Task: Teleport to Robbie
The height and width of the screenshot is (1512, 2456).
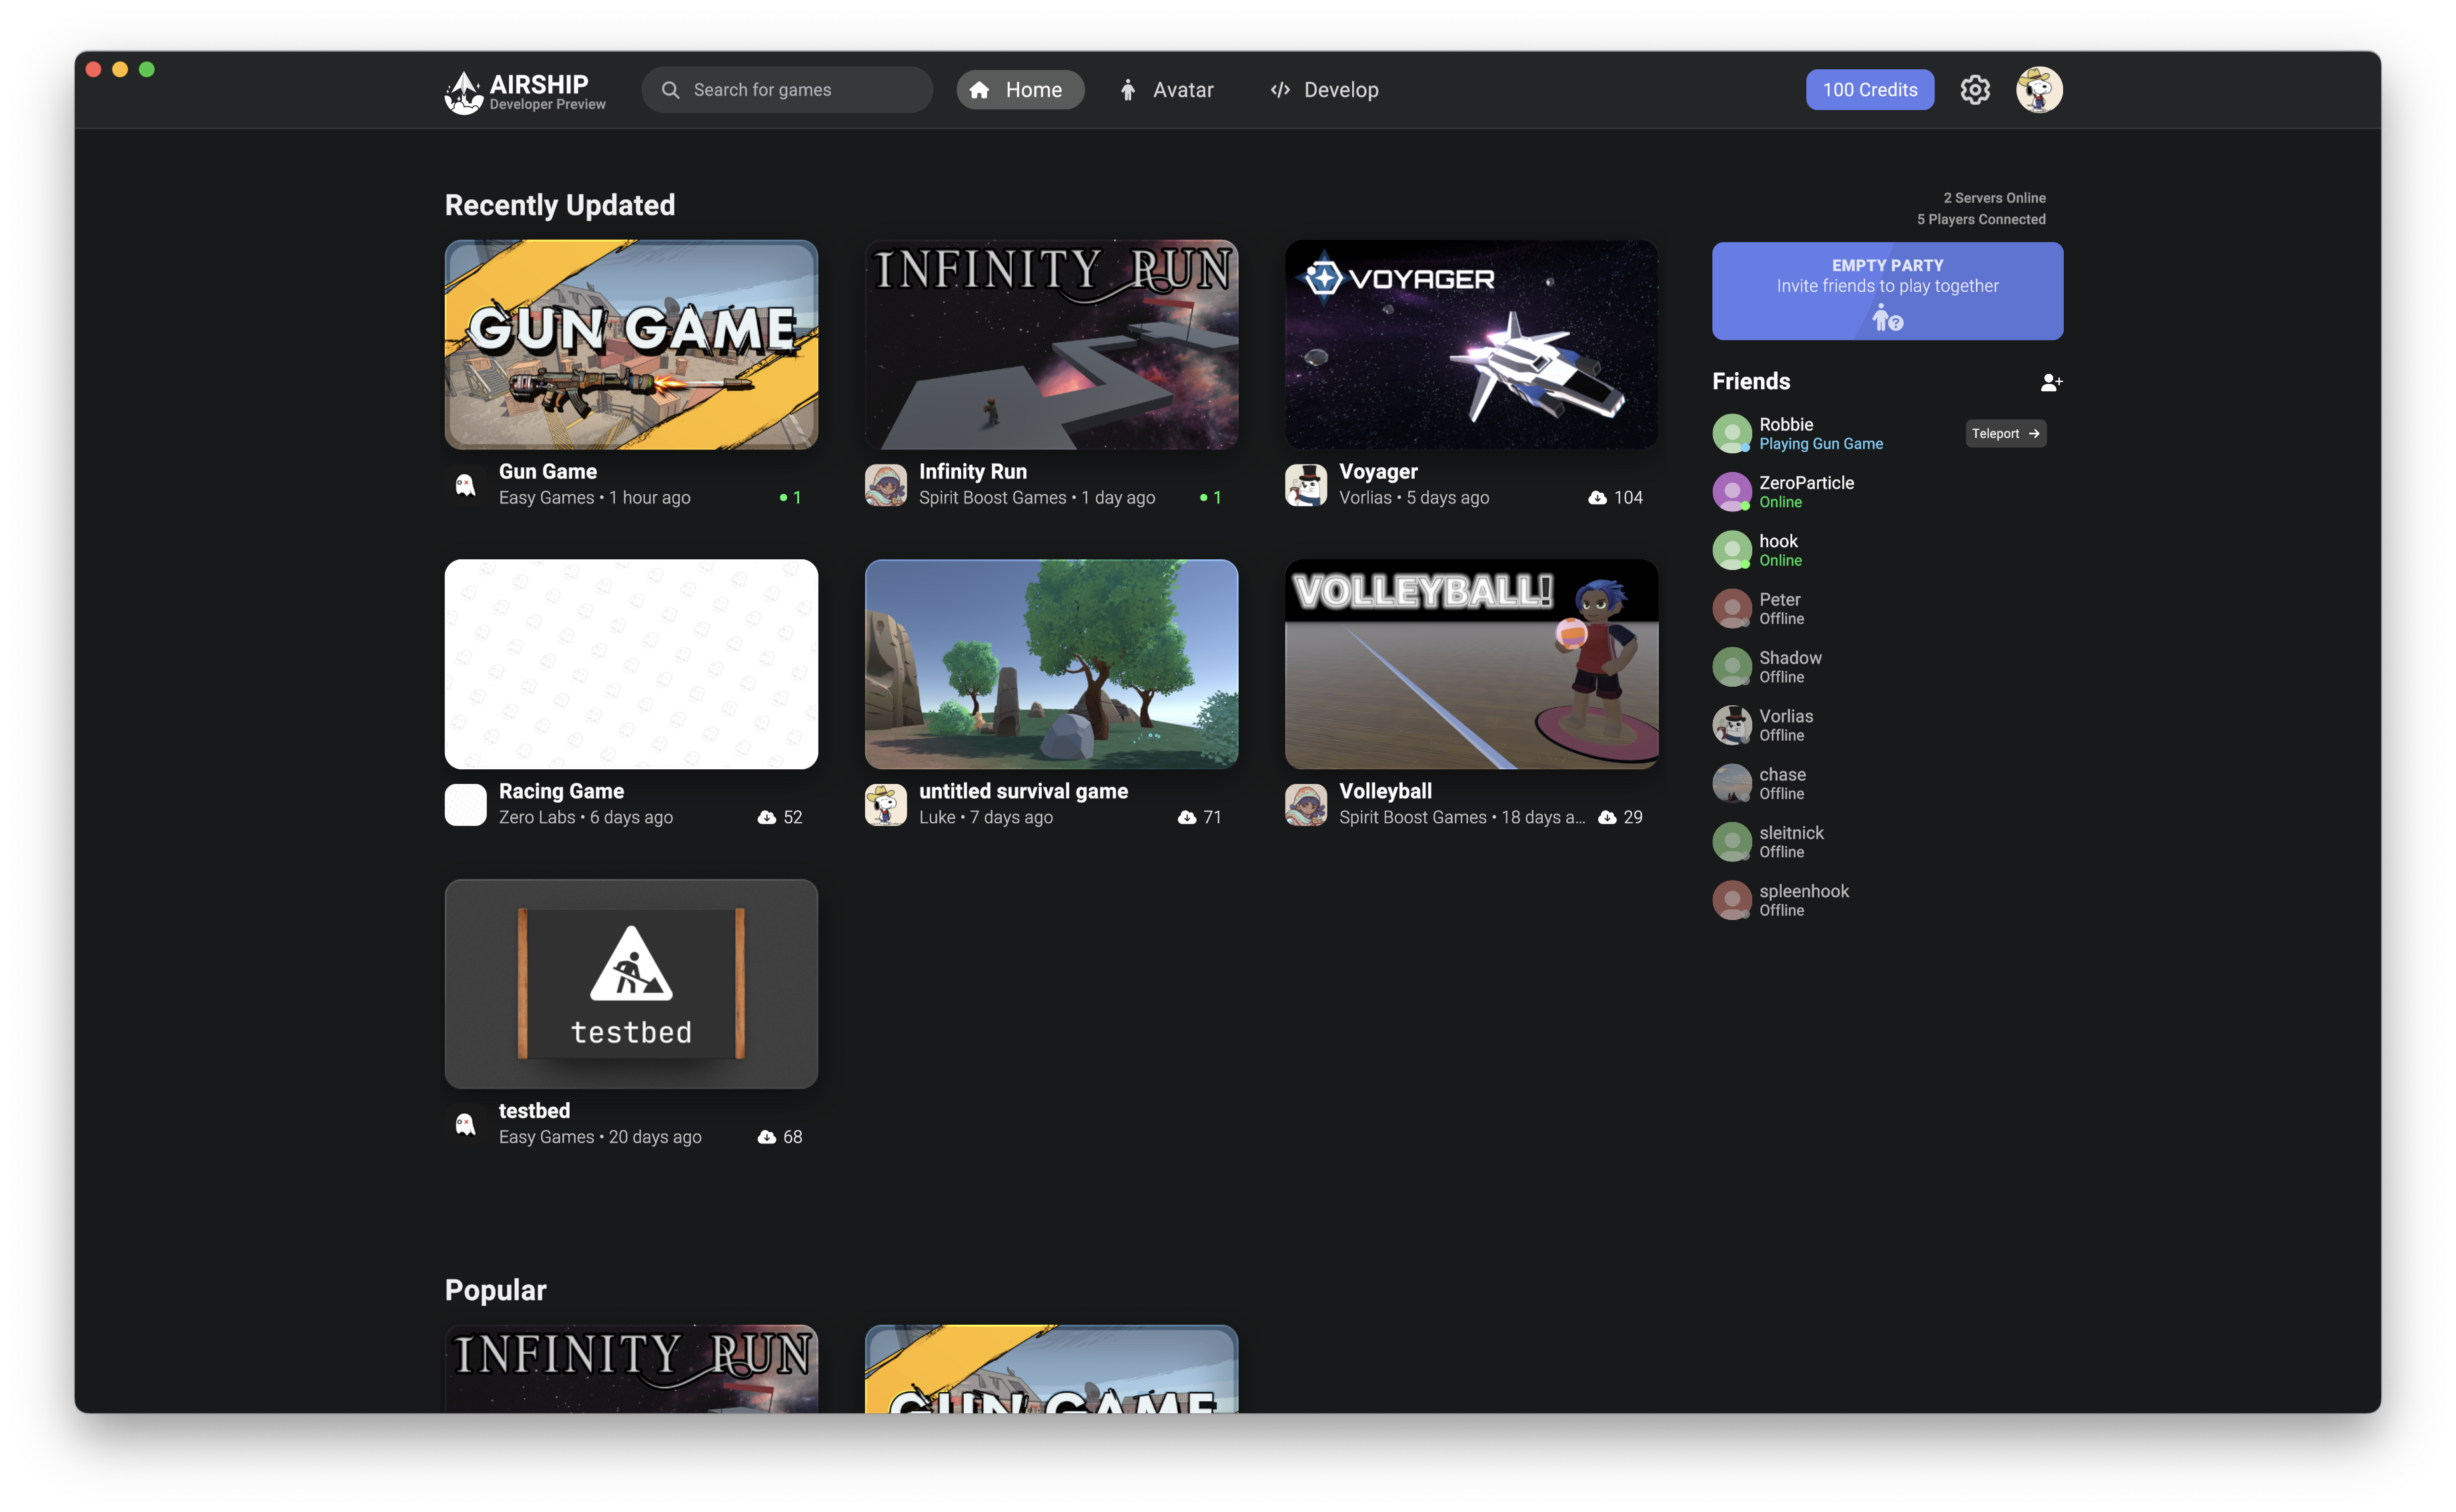Action: (x=2005, y=433)
